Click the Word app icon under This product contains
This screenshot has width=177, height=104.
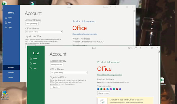[98, 89]
